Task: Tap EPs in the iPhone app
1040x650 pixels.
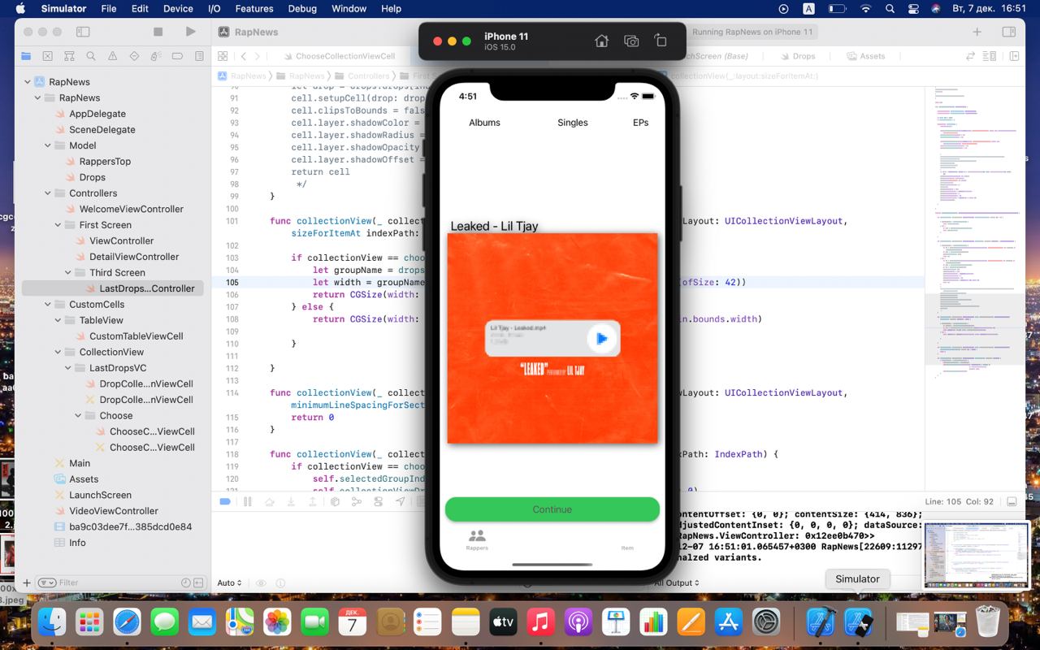Action: click(641, 123)
